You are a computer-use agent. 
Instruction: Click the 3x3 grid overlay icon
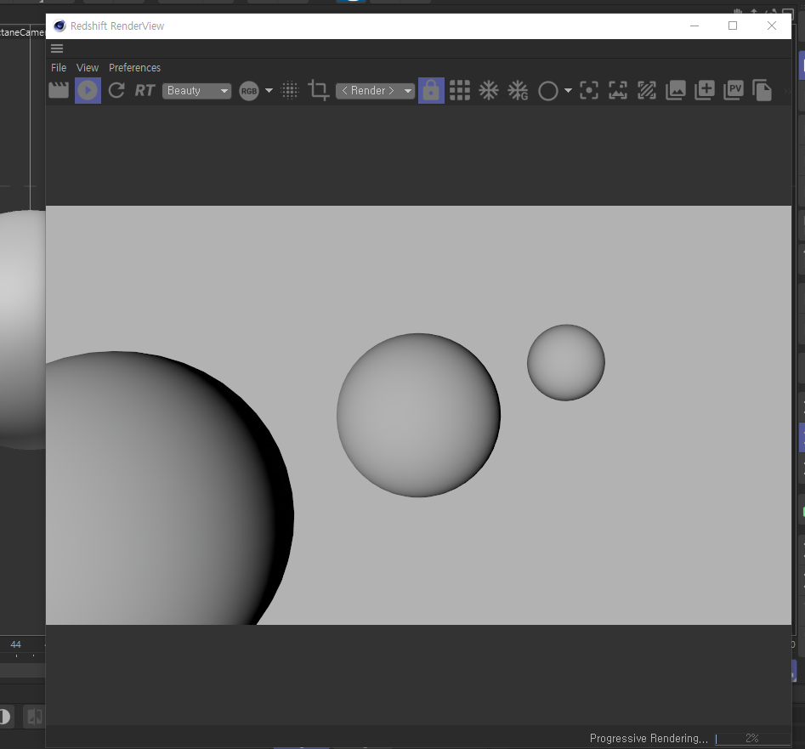coord(460,90)
